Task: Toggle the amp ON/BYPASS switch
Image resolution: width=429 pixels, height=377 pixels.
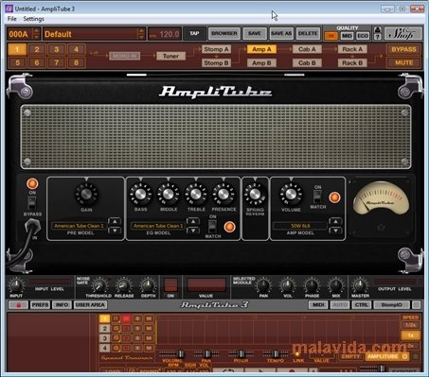Action: click(x=32, y=203)
